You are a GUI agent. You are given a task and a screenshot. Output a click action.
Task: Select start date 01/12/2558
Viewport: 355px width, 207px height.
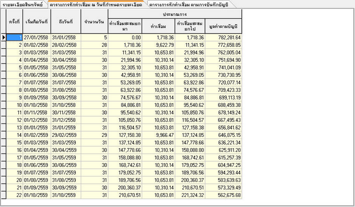[x=37, y=120]
